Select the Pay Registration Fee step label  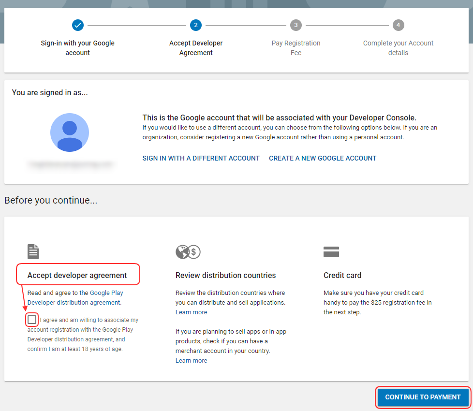click(296, 48)
